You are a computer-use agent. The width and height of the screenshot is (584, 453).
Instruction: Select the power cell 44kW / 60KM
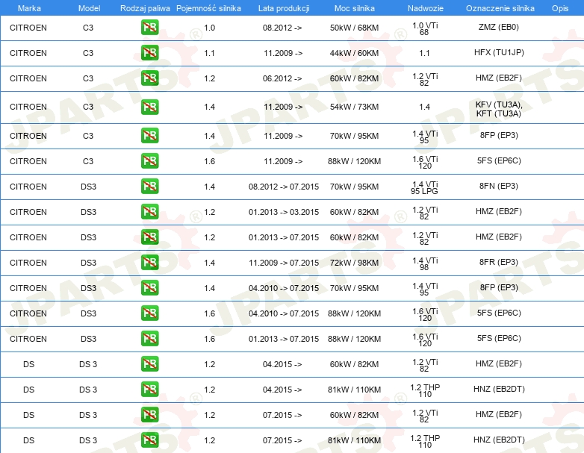point(354,53)
